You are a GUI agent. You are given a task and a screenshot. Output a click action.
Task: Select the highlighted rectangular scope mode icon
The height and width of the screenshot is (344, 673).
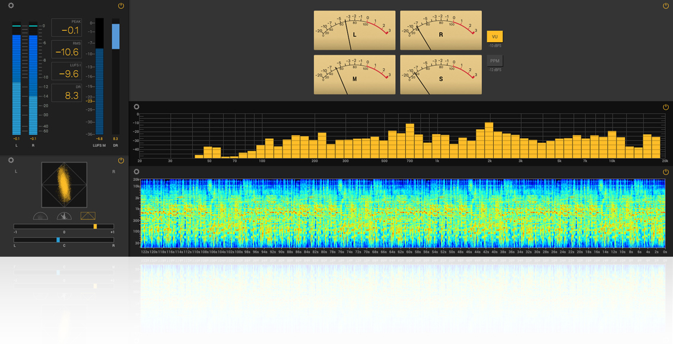[88, 216]
